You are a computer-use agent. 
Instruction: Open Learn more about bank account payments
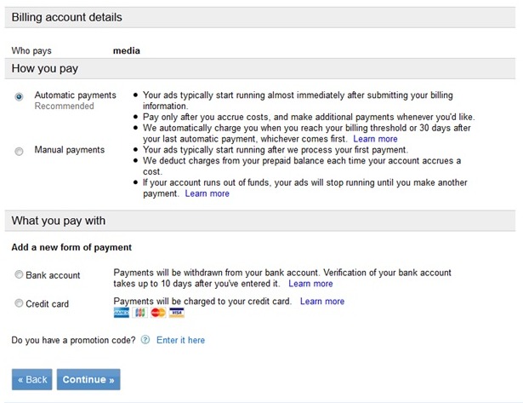pos(310,284)
